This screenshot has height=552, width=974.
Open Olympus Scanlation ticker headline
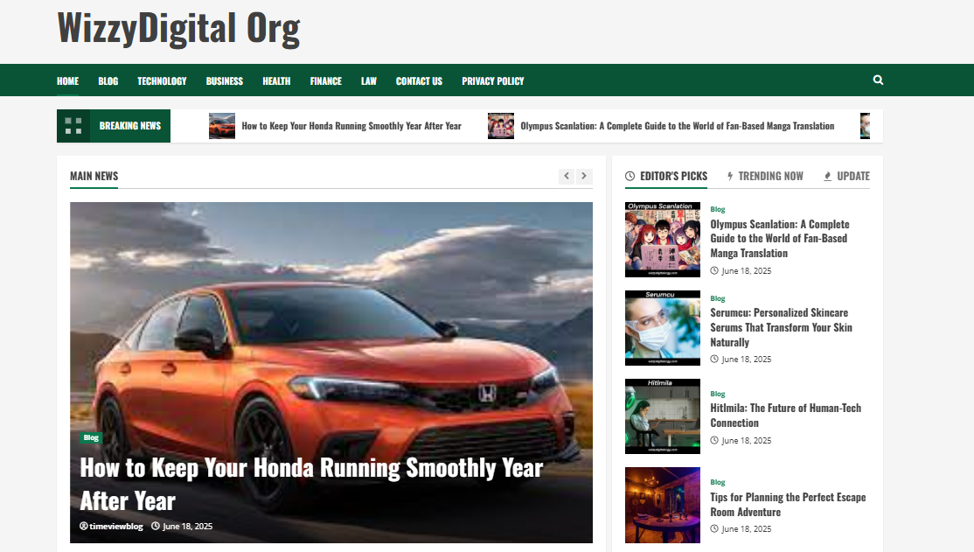point(678,126)
